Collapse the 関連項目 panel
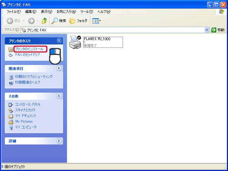 click(x=59, y=68)
